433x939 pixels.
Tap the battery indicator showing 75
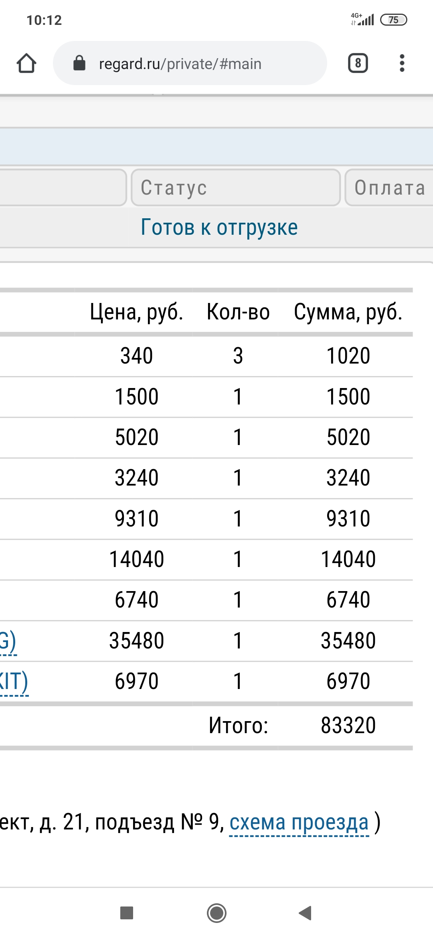pos(395,19)
